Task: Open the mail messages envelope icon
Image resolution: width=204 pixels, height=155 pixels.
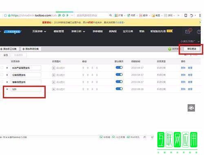Action: [x=188, y=31]
